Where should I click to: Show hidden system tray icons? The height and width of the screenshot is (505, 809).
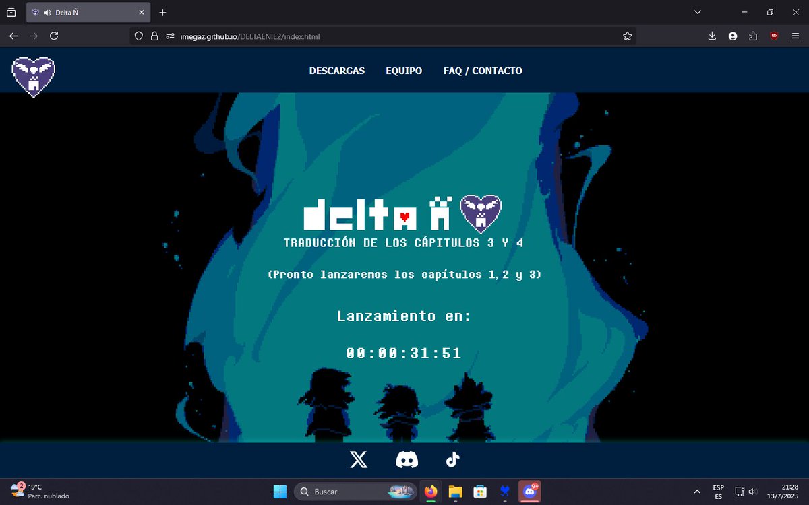[697, 492]
